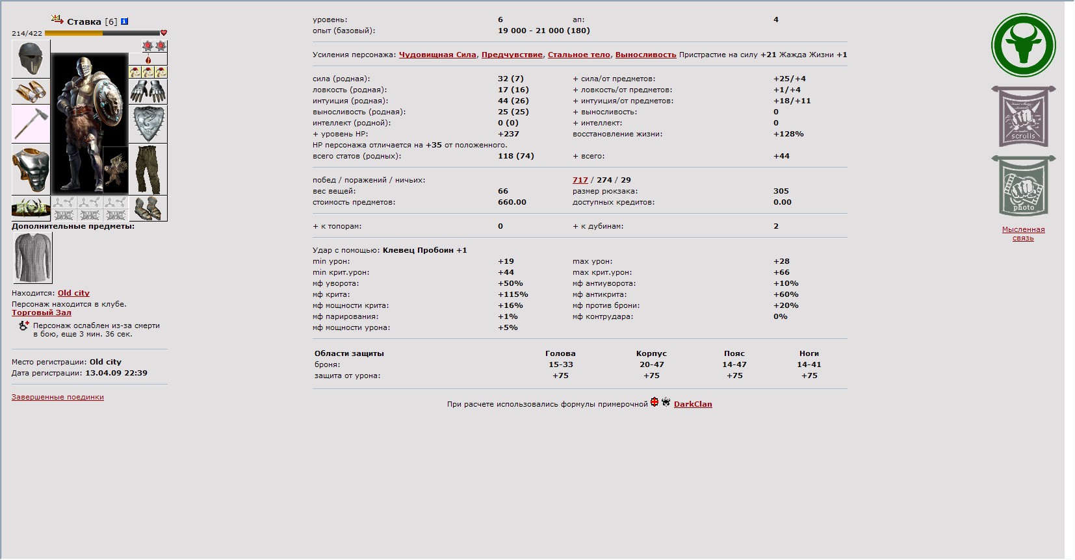Click the leftmost ring slot
The height and width of the screenshot is (560, 1075).
135,72
